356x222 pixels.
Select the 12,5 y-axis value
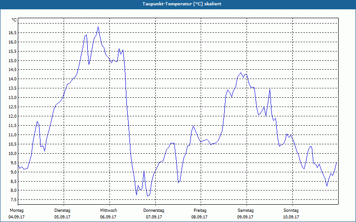click(x=12, y=107)
